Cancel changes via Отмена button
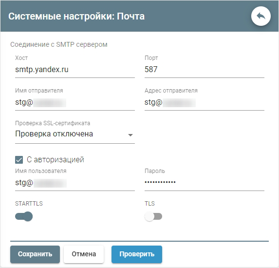 tap(84, 254)
